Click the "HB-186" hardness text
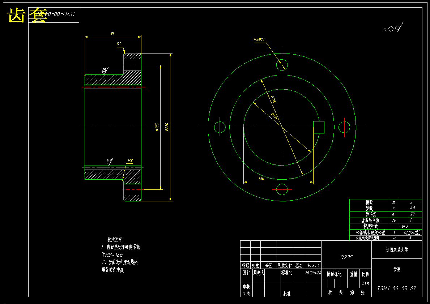430x304 pixels. coord(114,254)
